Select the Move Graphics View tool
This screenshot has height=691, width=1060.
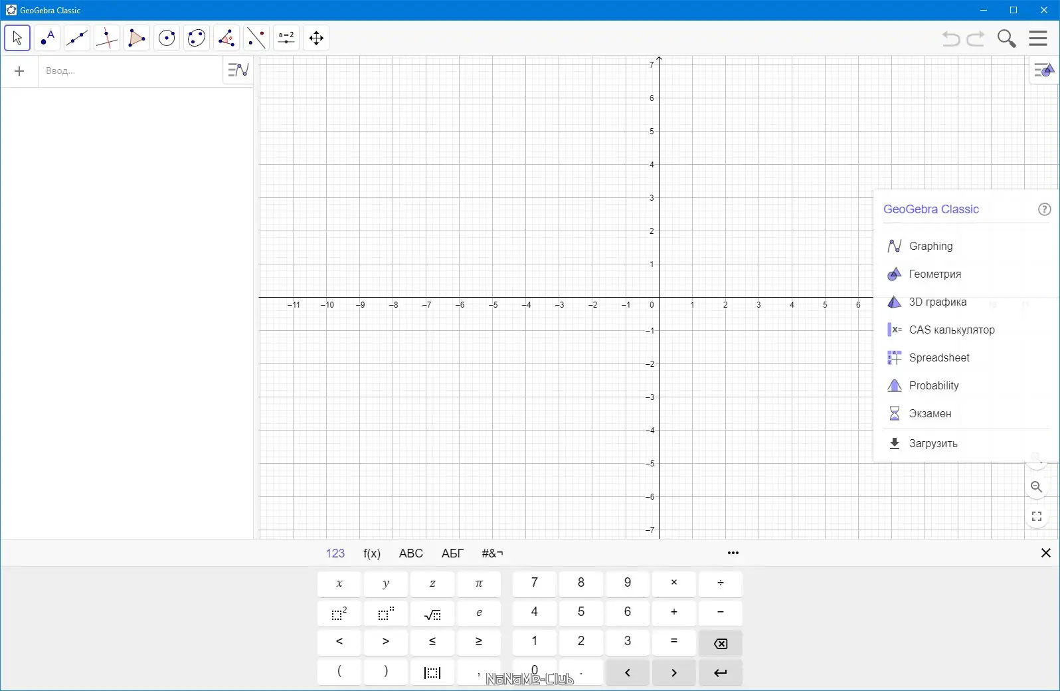click(316, 38)
